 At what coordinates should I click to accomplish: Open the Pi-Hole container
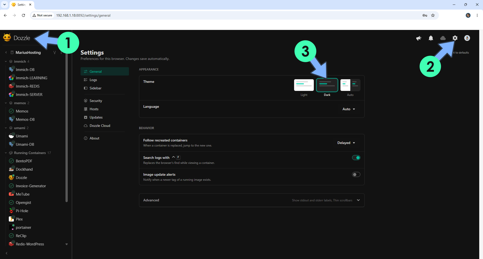(22, 211)
